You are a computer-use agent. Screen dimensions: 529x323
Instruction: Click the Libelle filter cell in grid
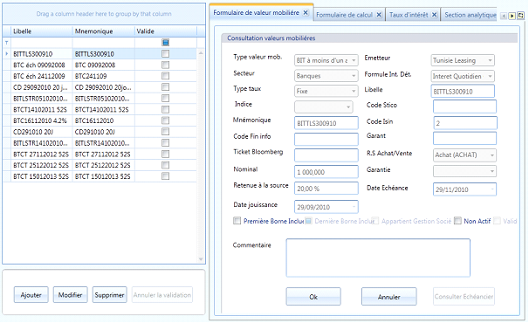pyautogui.click(x=42, y=43)
